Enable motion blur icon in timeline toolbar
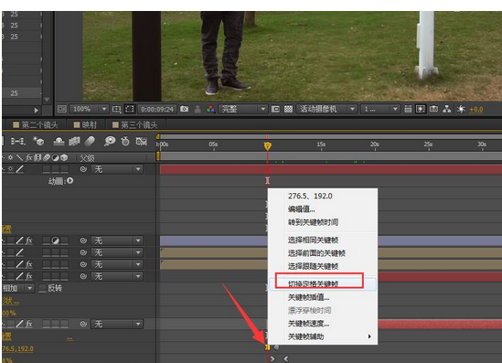 click(x=90, y=141)
